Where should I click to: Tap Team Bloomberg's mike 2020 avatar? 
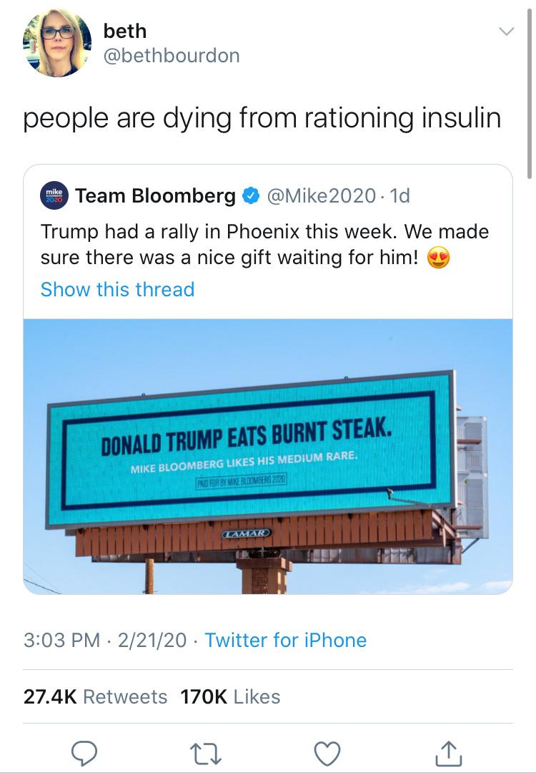[x=54, y=195]
